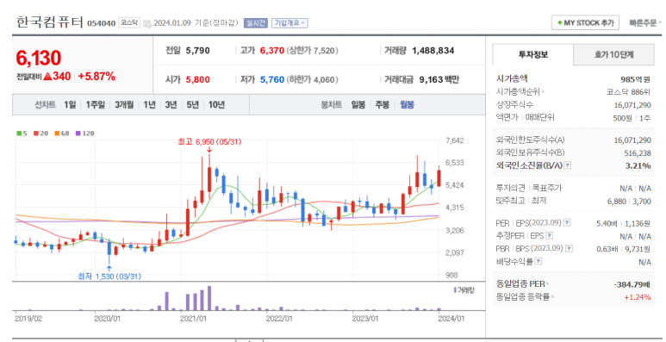Click the 고가 value 6,370

click(272, 51)
